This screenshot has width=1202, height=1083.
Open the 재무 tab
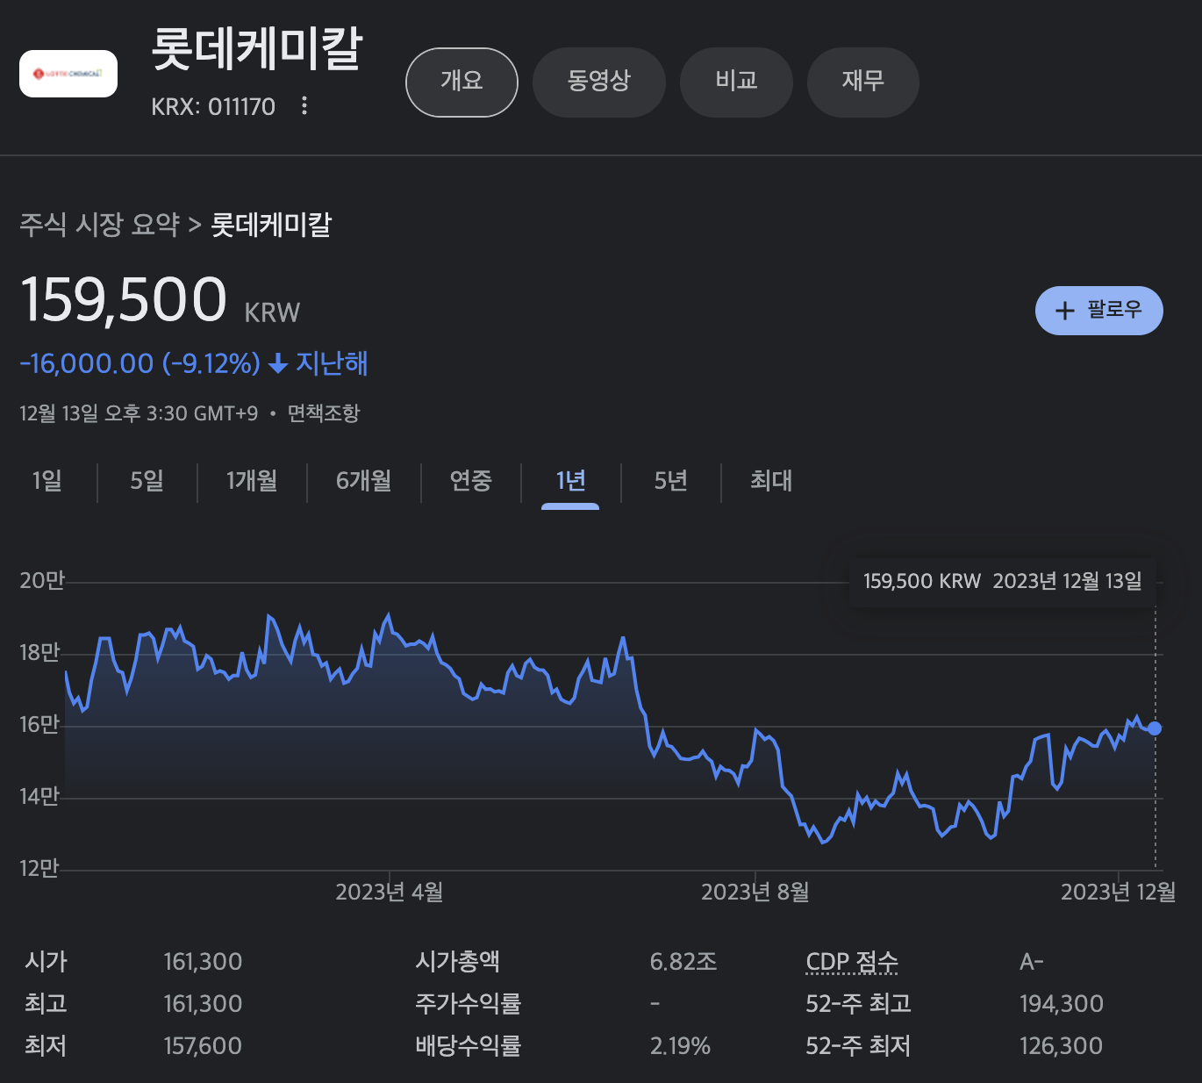[863, 82]
